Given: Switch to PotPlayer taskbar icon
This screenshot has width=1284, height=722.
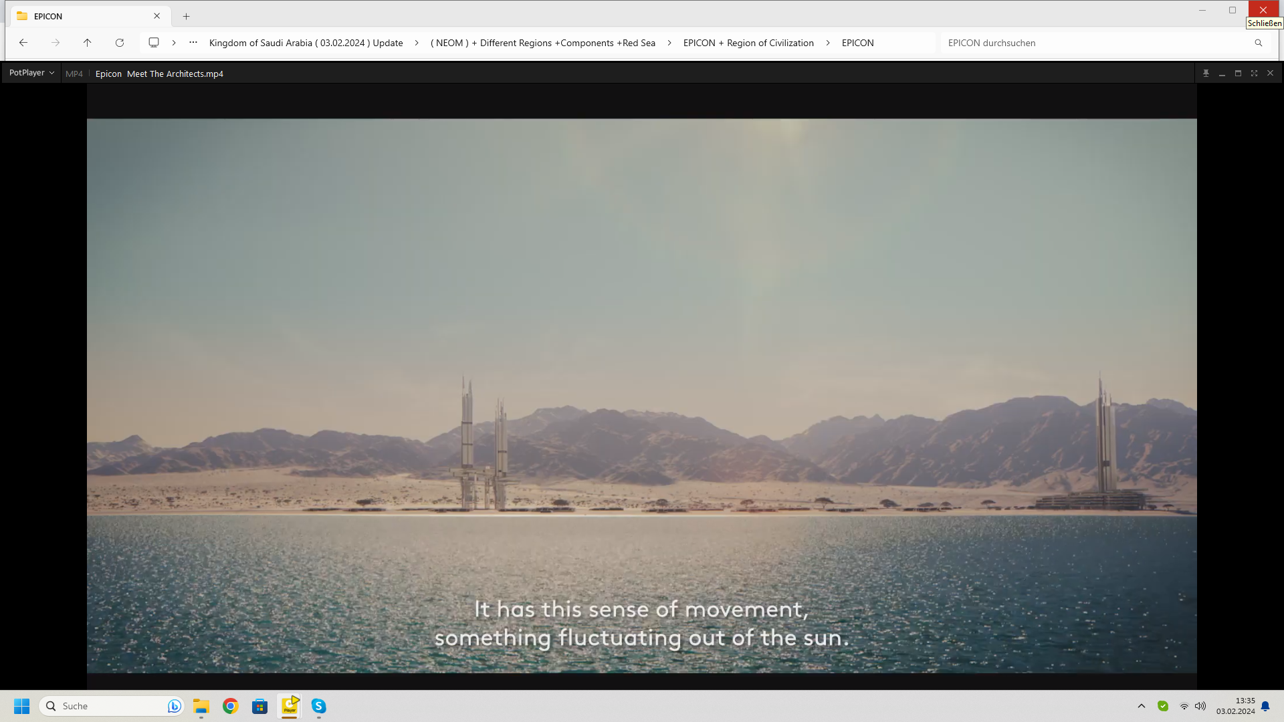Looking at the screenshot, I should pyautogui.click(x=290, y=706).
